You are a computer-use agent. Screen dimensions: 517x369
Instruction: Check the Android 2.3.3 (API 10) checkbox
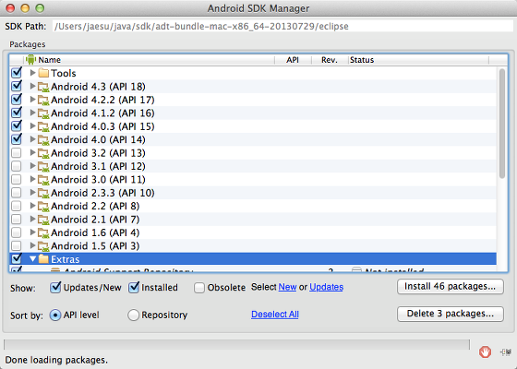[x=17, y=193]
